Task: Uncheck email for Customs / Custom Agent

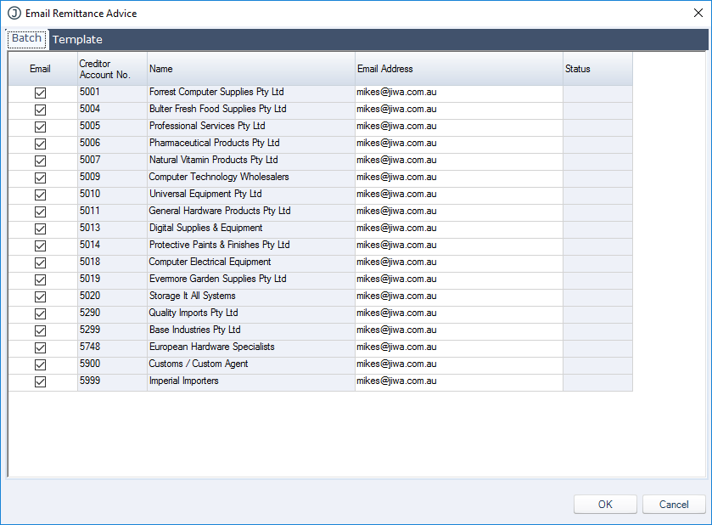Action: pos(40,364)
